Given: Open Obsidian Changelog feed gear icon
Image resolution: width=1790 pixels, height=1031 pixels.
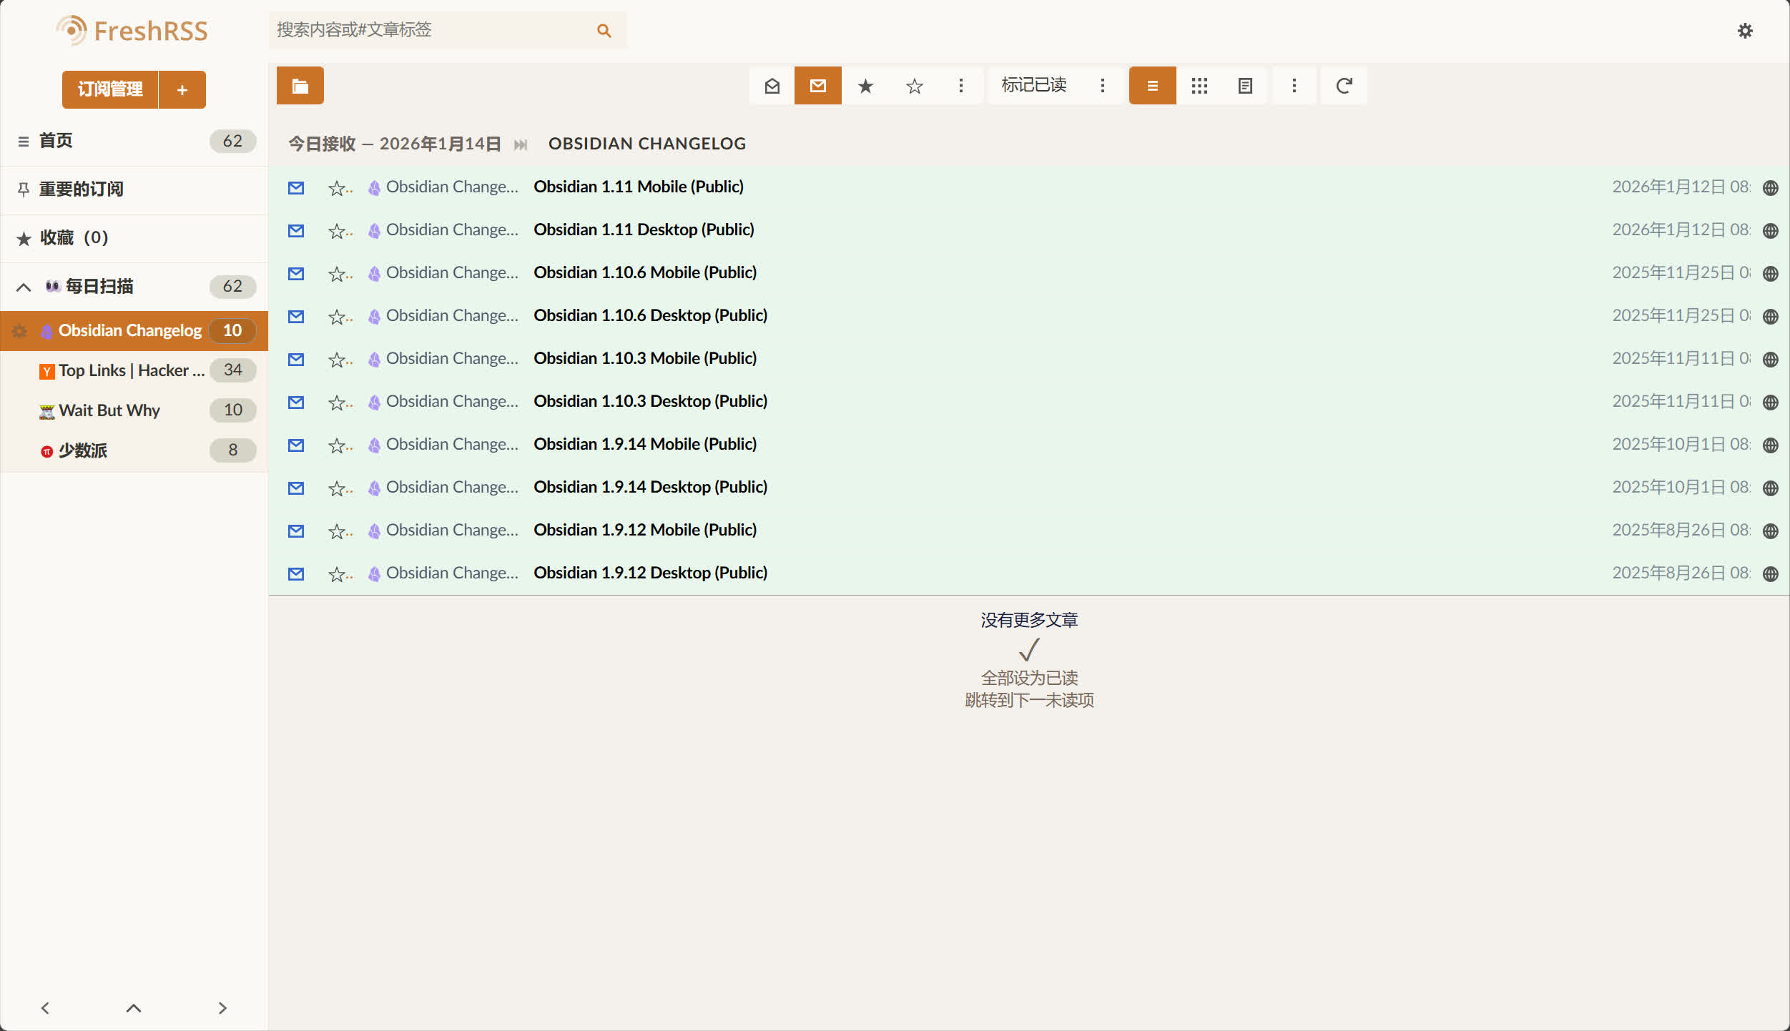Looking at the screenshot, I should (19, 331).
